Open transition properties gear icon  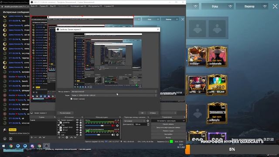(148, 121)
